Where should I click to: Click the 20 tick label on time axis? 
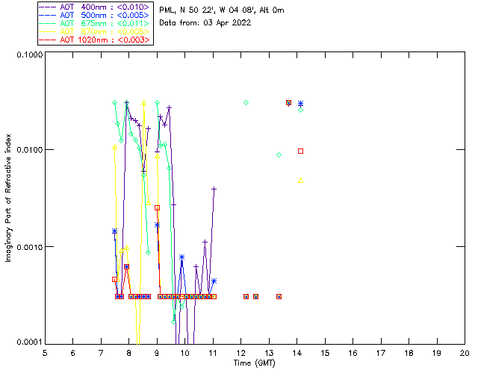tap(465, 352)
